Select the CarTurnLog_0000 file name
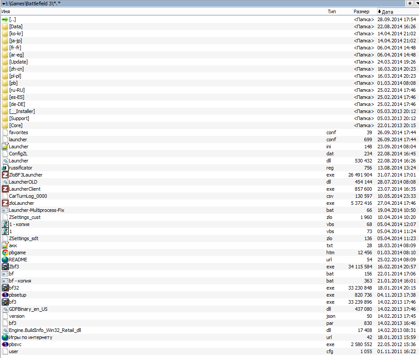This screenshot has width=419, height=358. pos(28,196)
